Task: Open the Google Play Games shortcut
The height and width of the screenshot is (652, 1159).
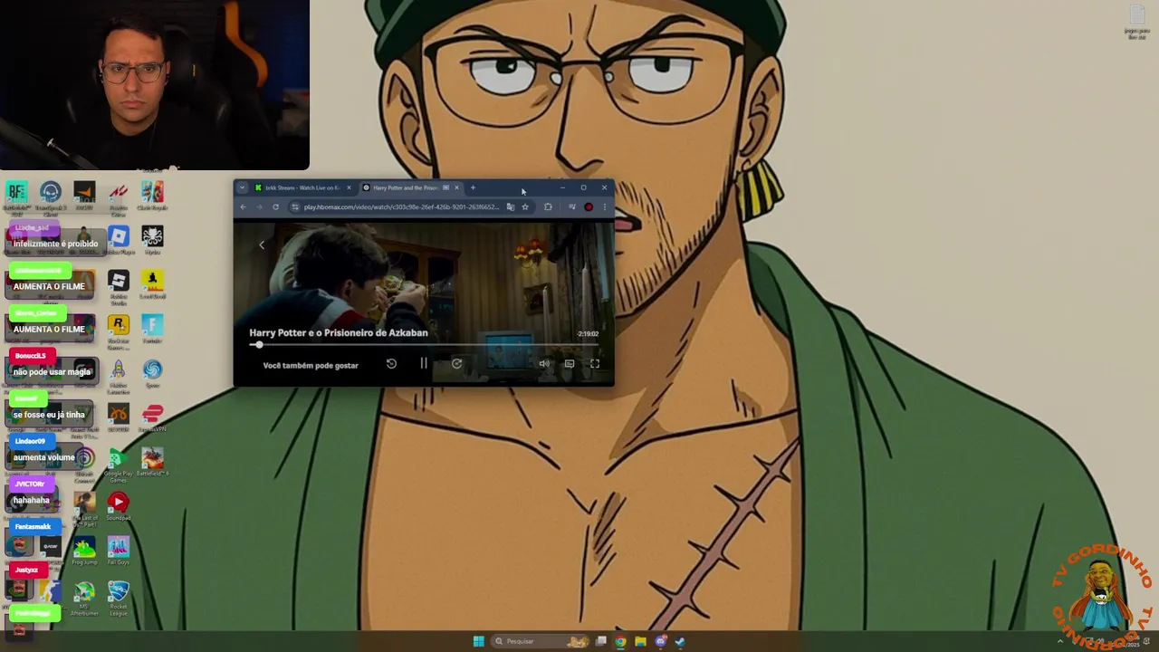Action: [118, 464]
